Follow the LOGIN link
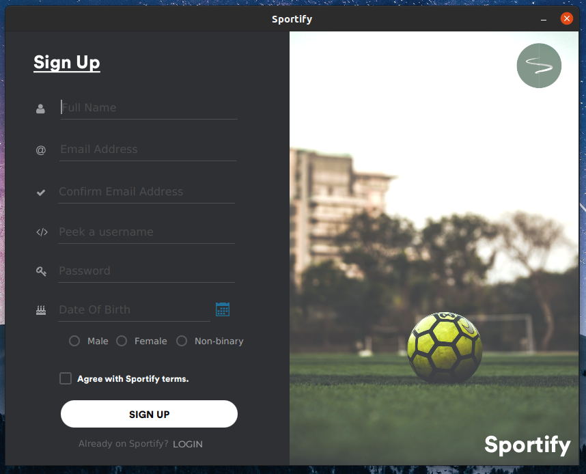Image resolution: width=586 pixels, height=474 pixels. [x=188, y=444]
